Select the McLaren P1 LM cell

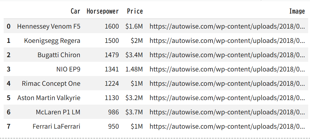pos(58,112)
